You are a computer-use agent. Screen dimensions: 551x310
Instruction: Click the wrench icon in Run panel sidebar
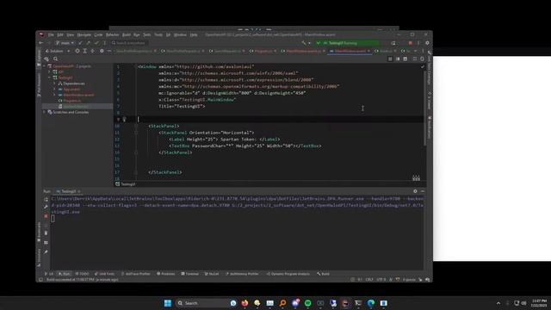click(x=46, y=207)
